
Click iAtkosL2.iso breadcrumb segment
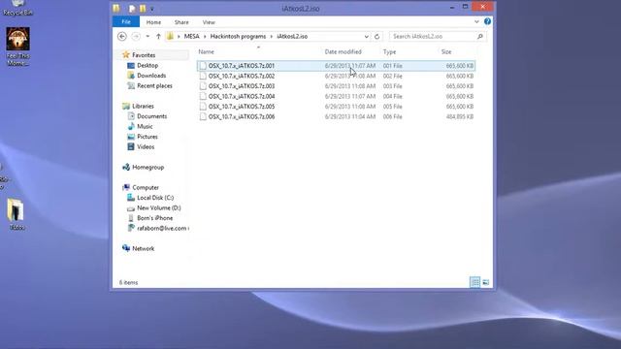pos(292,37)
